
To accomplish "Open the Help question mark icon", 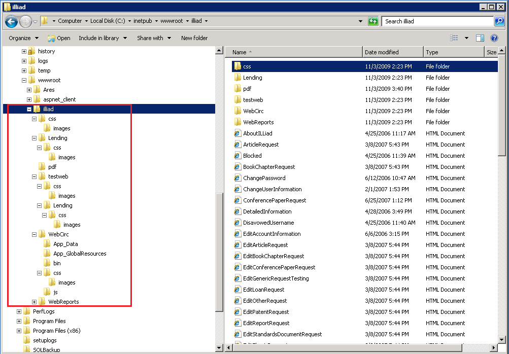I will 494,38.
